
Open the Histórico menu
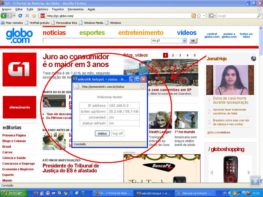pyautogui.click(x=43, y=9)
